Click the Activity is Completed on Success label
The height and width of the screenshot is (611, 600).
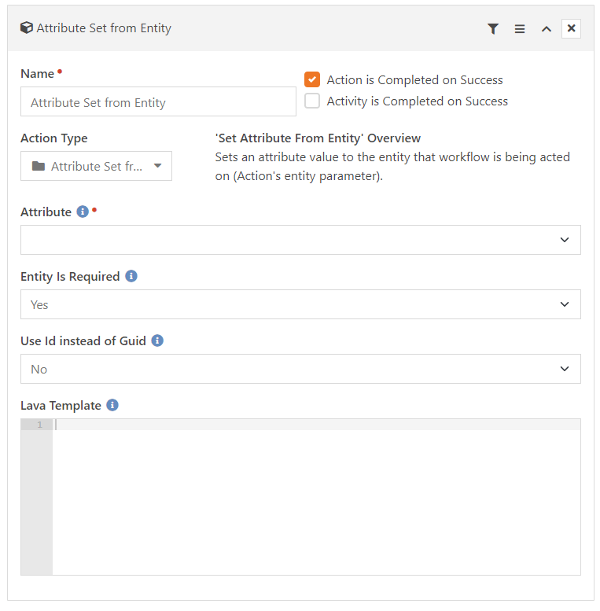(x=418, y=101)
